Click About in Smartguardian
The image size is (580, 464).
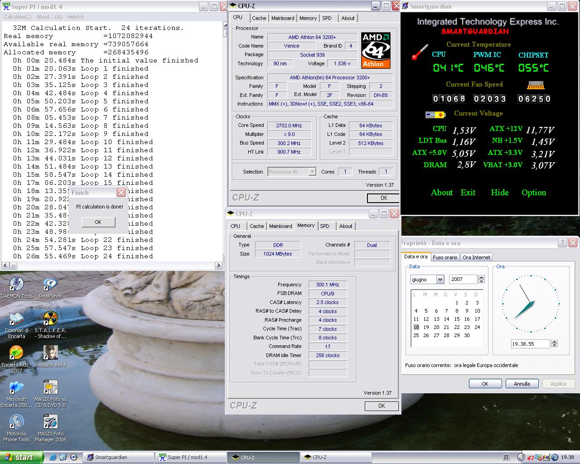(x=442, y=193)
